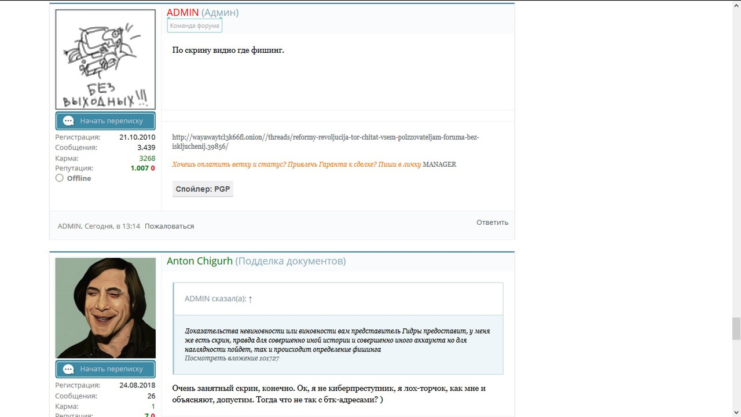The image size is (741, 417).
Task: Open 'ADMIN, Сегодня, в 13:14' post permalink
Action: tap(99, 226)
